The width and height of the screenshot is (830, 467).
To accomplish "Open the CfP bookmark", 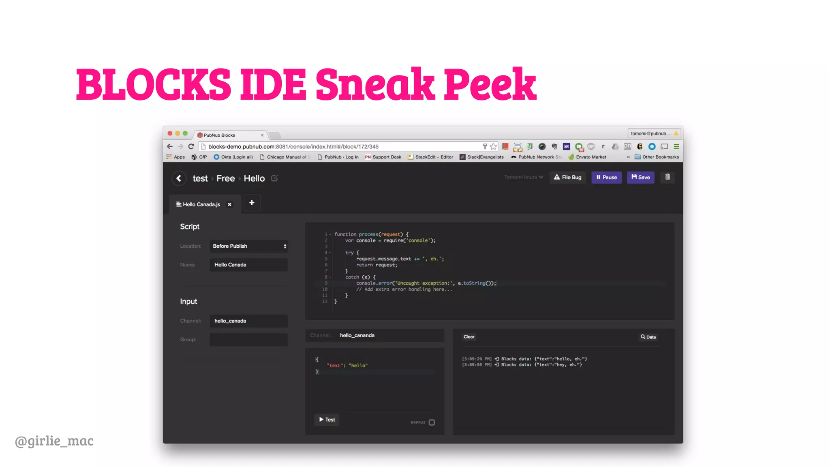I will [199, 157].
